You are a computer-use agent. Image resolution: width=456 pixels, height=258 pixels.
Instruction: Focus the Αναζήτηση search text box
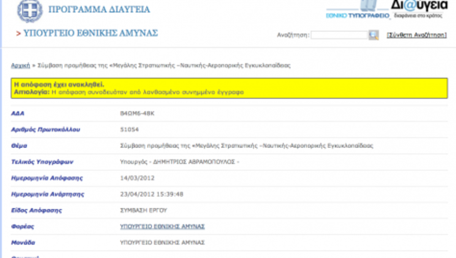[339, 35]
